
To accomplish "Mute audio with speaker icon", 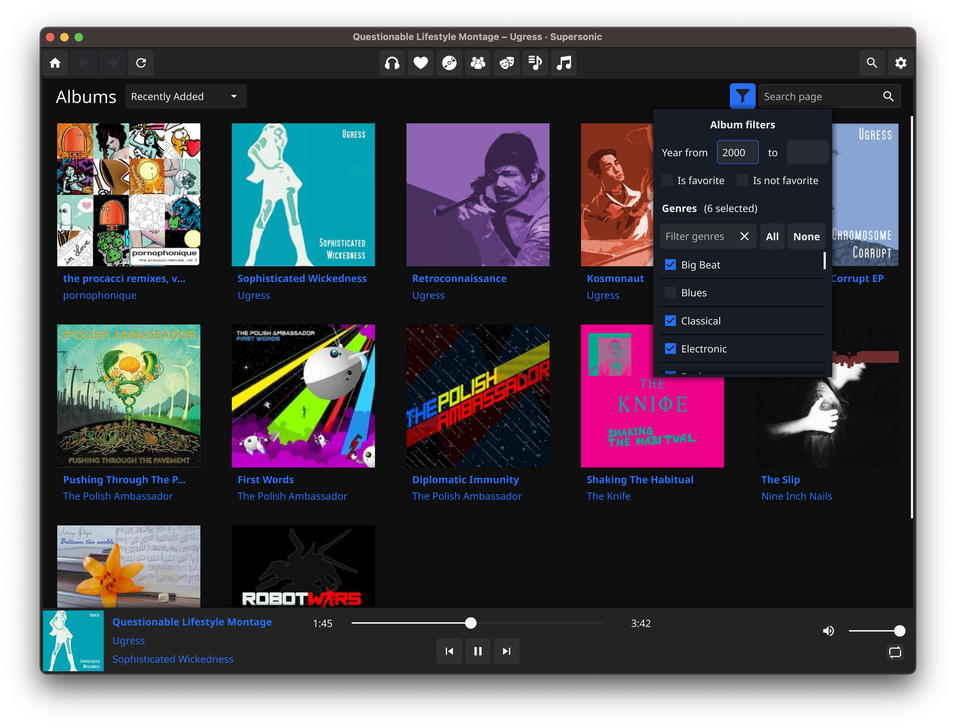I will coord(828,631).
